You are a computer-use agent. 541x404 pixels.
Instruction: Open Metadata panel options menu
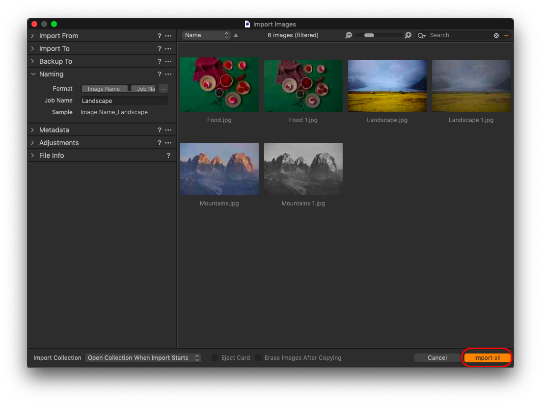tap(168, 130)
